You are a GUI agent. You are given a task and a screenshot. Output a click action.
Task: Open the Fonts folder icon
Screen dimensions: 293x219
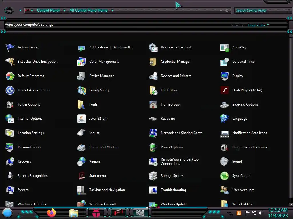coord(82,104)
